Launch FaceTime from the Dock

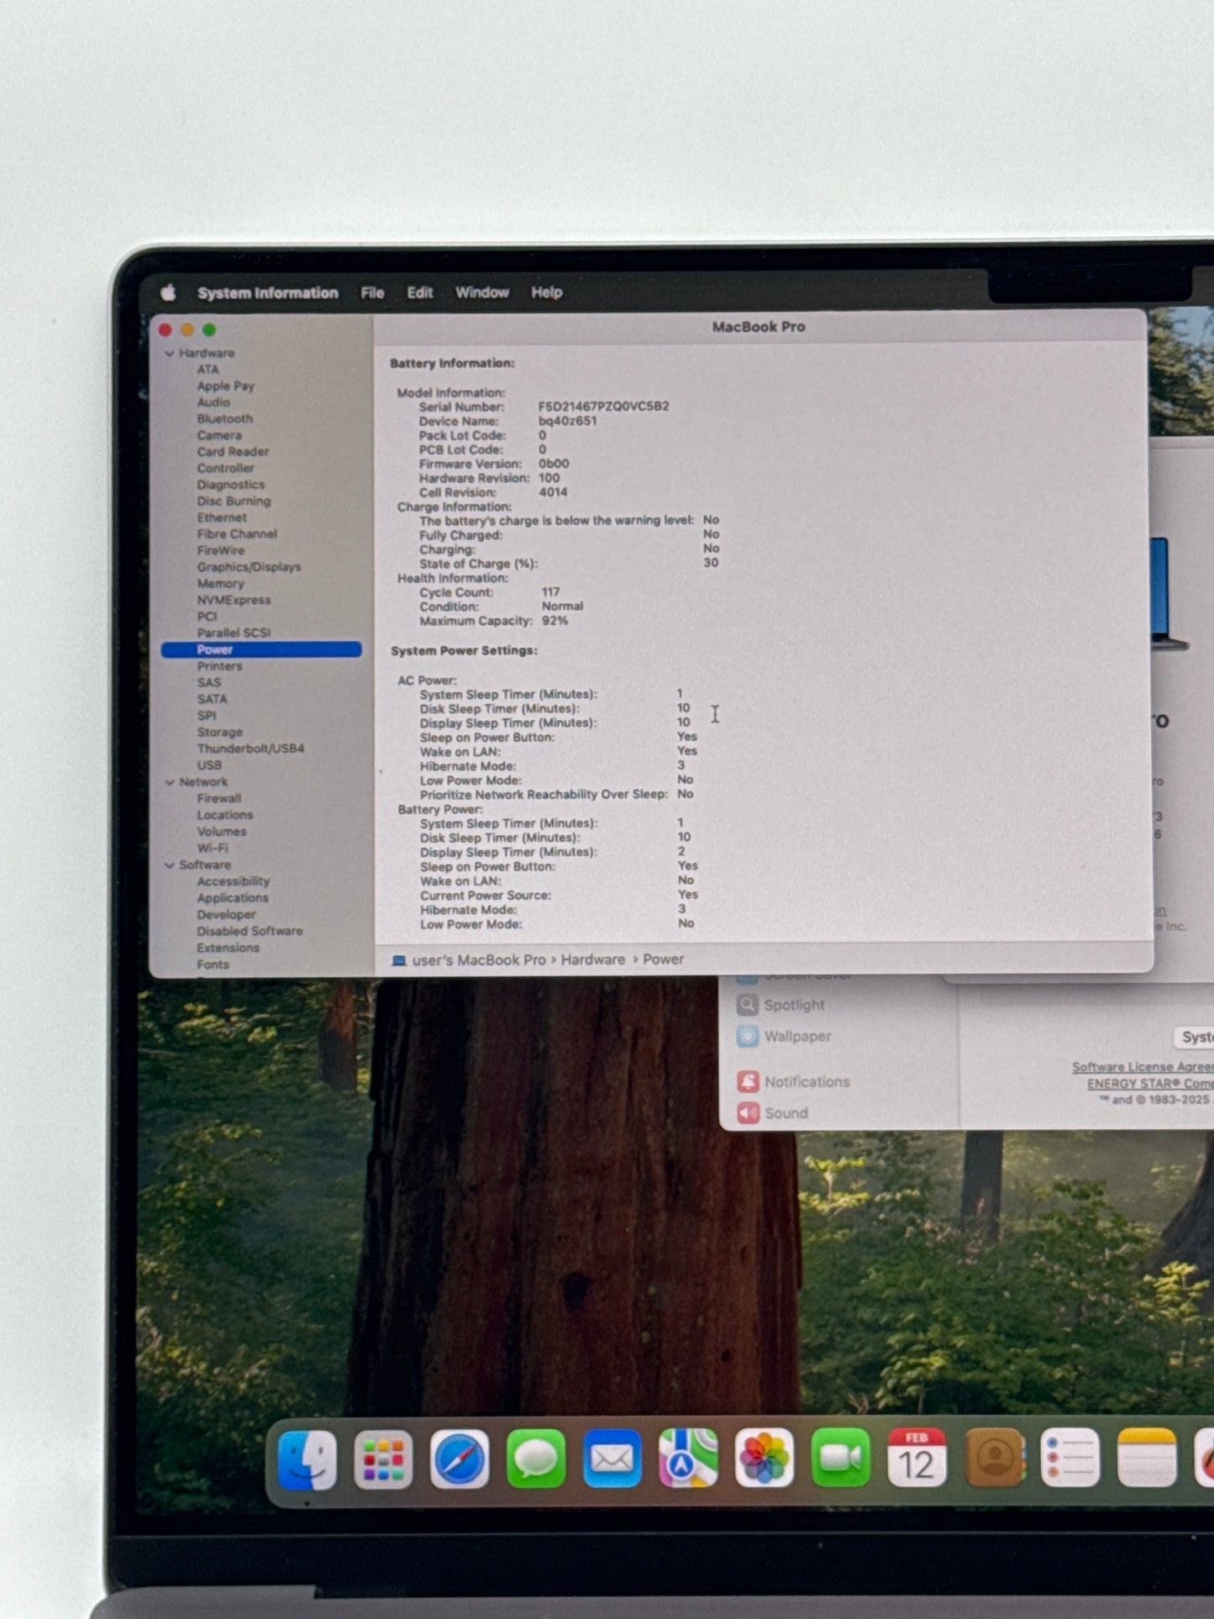840,1460
